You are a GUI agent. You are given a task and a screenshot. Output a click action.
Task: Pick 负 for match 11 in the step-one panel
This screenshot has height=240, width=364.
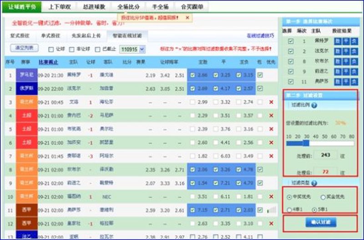pyautogui.click(x=354, y=82)
